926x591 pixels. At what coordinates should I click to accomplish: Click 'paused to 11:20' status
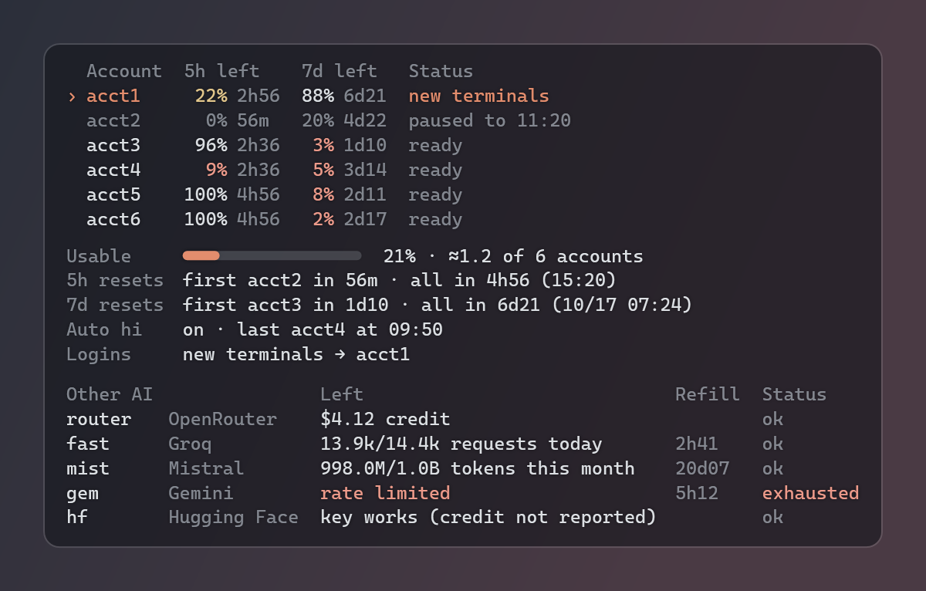(x=489, y=121)
